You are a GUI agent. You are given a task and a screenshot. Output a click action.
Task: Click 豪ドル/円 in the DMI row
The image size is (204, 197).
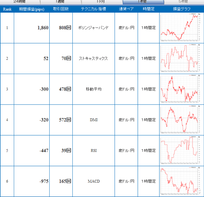pos(126,120)
